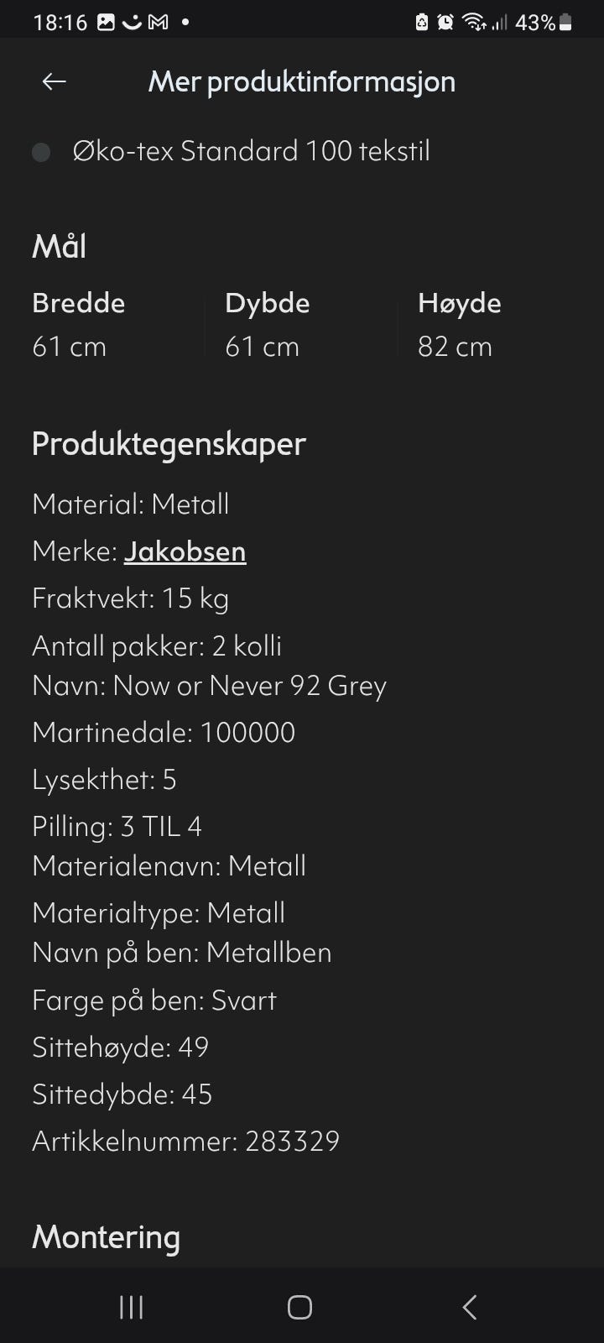Open the Jakobsen brand link
Viewport: 604px width, 1343px height.
coord(185,551)
